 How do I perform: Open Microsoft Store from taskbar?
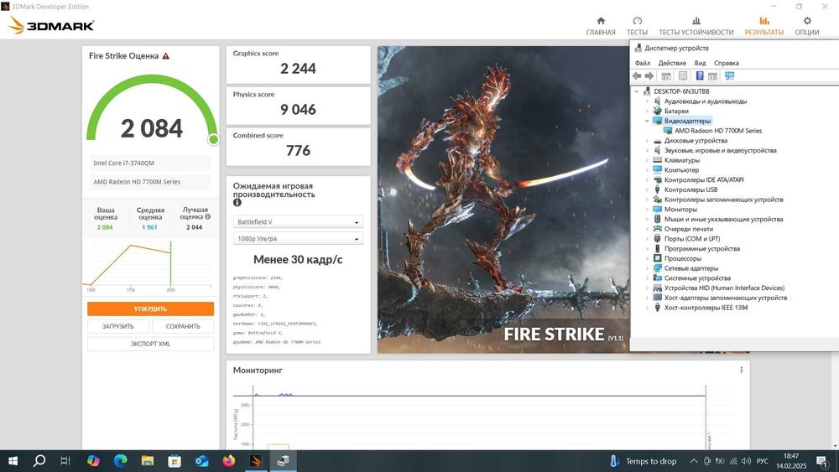175,461
